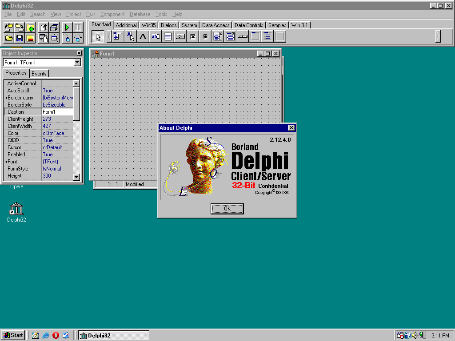455x341 pixels.
Task: Click the Delphi32 taskbar button
Action: click(x=114, y=336)
